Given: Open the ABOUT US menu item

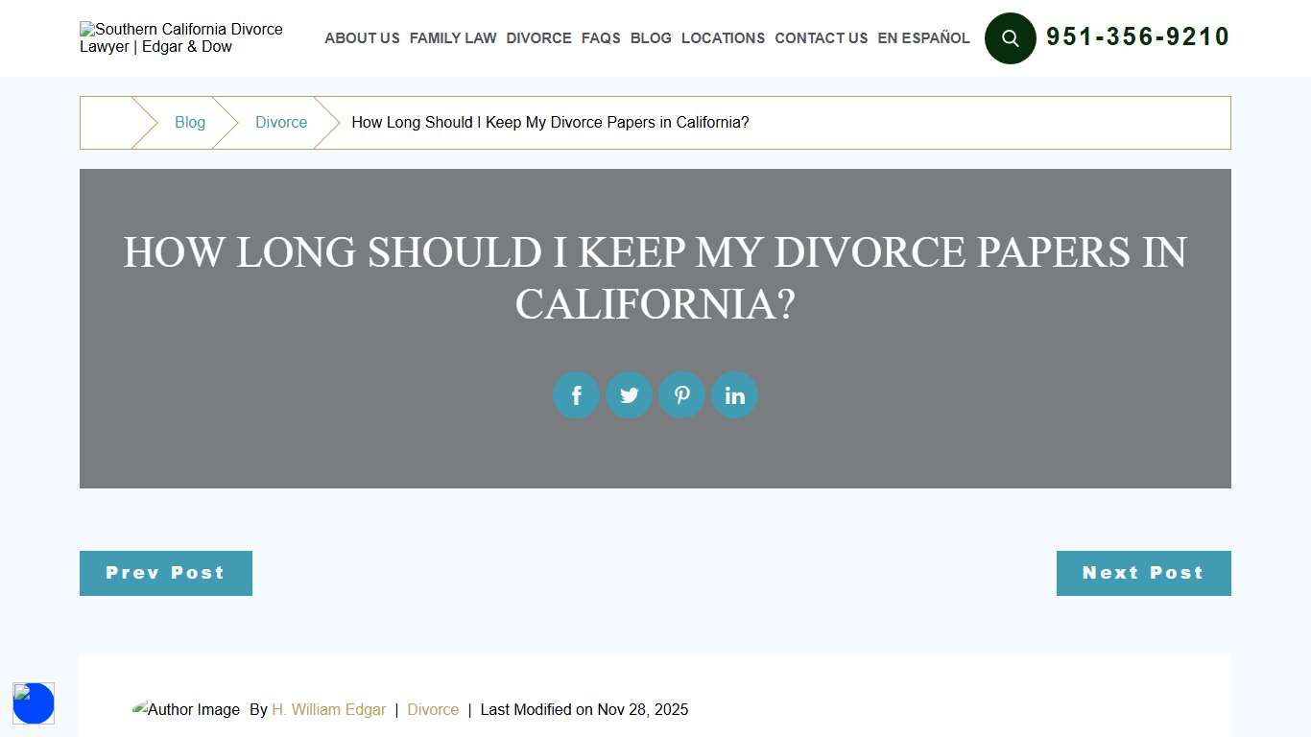Looking at the screenshot, I should coord(362,38).
